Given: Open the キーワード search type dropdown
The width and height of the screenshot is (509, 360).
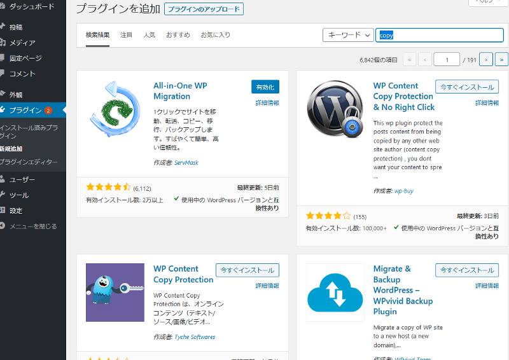Looking at the screenshot, I should pos(348,35).
